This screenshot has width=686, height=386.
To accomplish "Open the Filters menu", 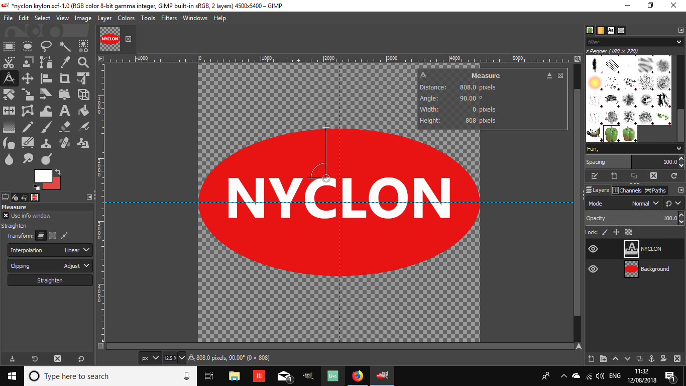I will click(169, 18).
